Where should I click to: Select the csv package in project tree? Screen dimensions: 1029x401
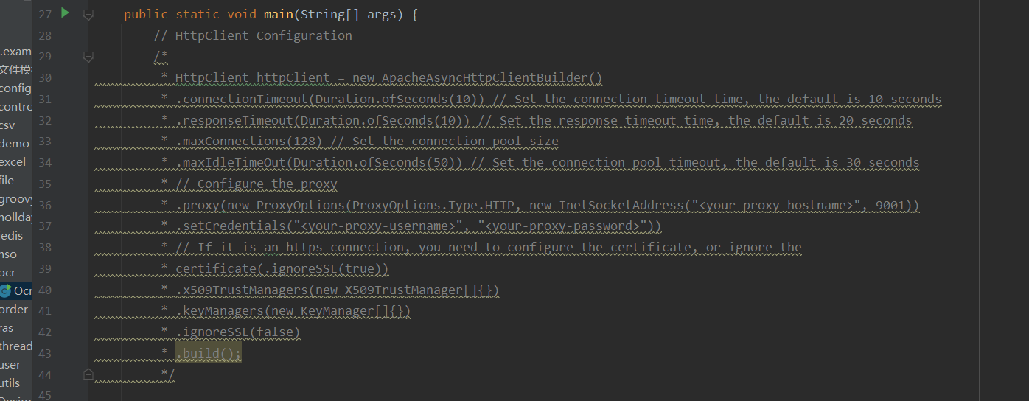click(7, 125)
